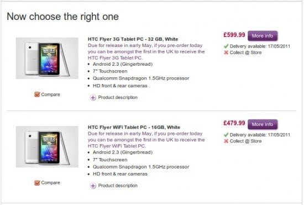304x205 pixels.
Task: Click More info for £599.99 tablet
Action: (263, 36)
